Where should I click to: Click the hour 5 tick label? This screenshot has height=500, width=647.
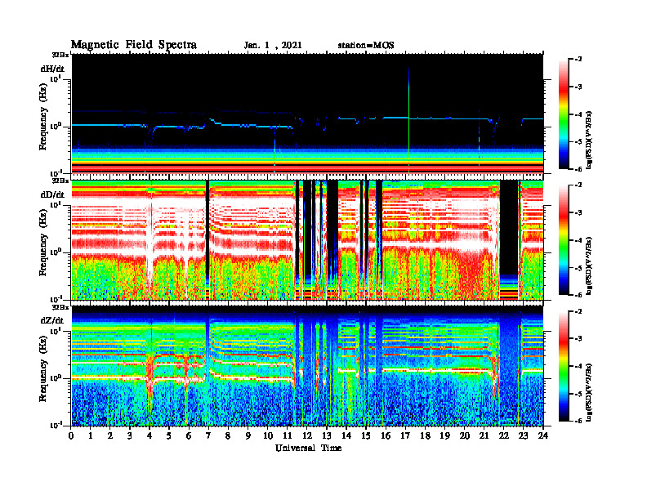pyautogui.click(x=169, y=436)
